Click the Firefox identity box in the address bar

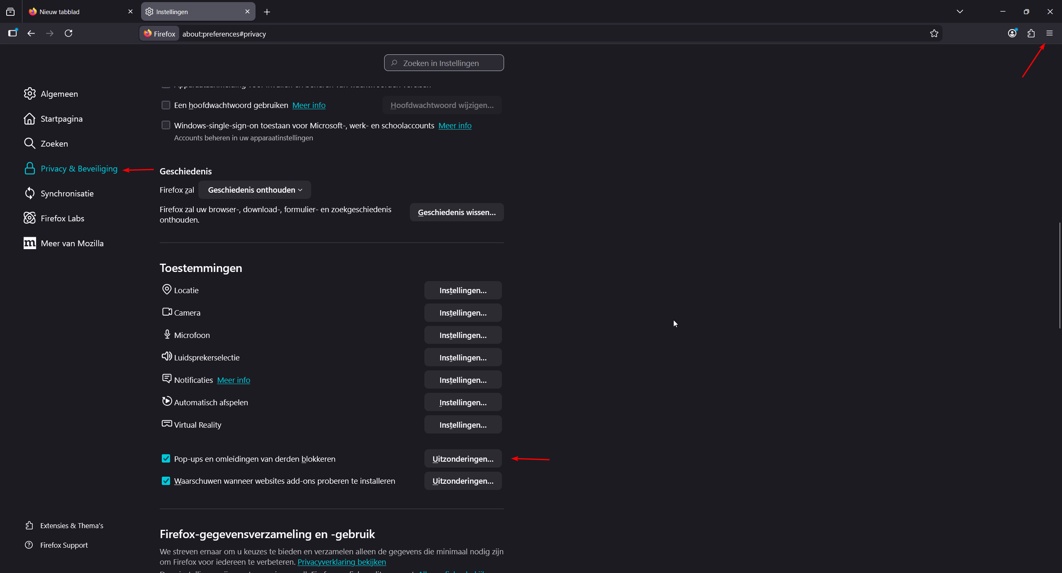[x=160, y=34]
